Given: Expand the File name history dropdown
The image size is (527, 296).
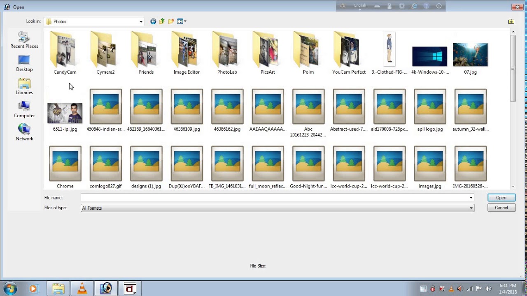Looking at the screenshot, I should point(471,198).
